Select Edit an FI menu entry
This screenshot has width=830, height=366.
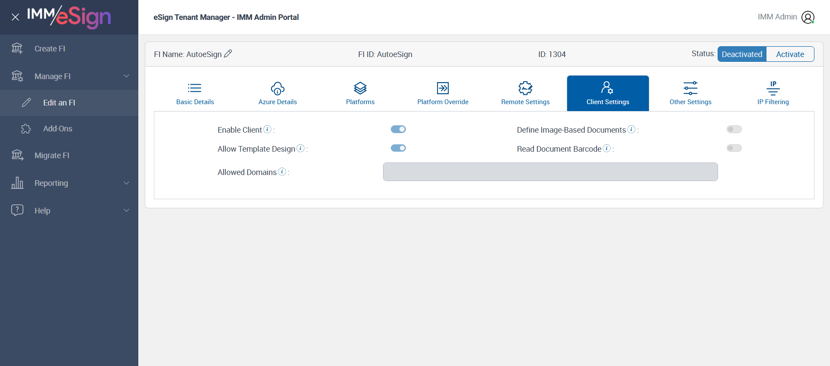[x=69, y=102]
